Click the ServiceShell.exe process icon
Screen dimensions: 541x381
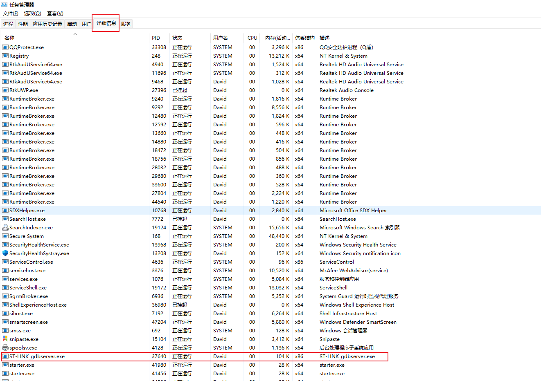5,287
